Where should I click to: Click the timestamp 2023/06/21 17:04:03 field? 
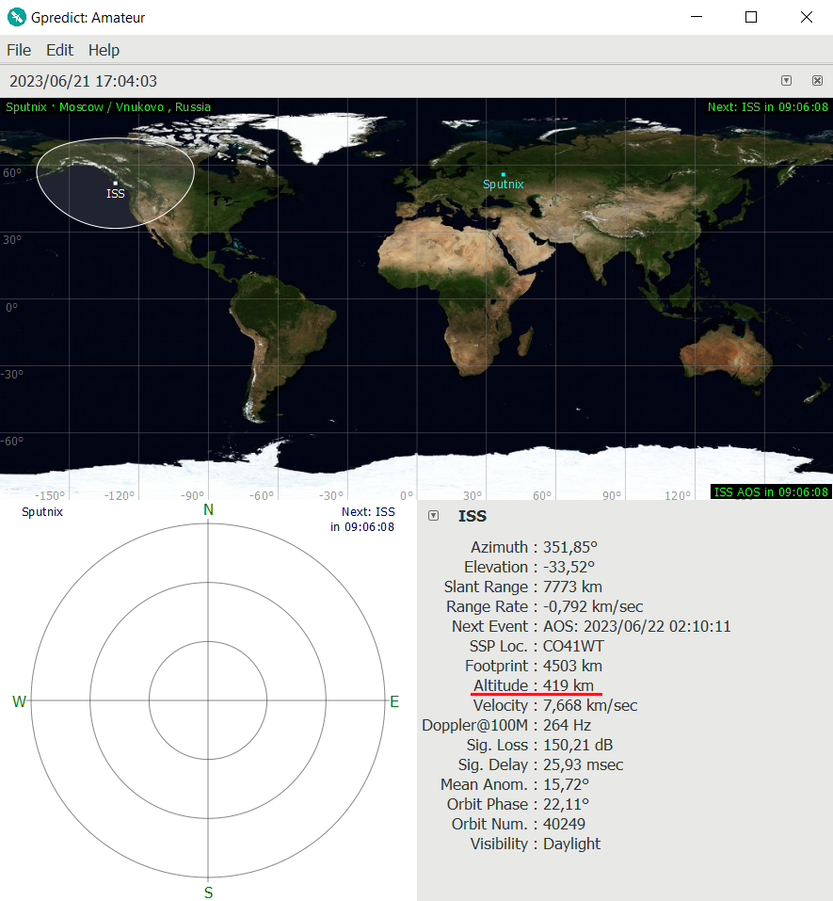(83, 81)
